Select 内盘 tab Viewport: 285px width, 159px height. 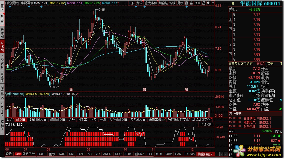tap(93, 120)
